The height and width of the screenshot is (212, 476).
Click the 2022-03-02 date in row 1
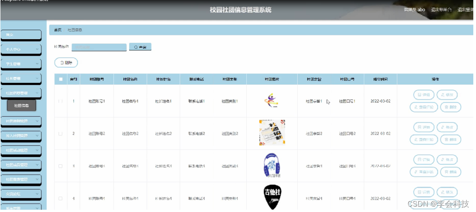point(381,101)
